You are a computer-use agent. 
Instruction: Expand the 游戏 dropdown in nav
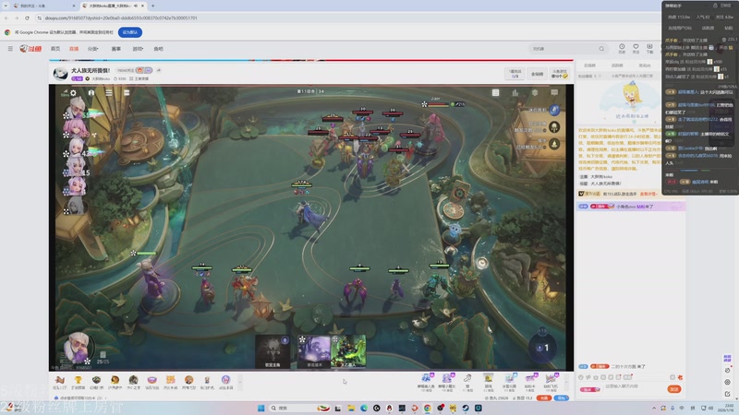click(138, 49)
